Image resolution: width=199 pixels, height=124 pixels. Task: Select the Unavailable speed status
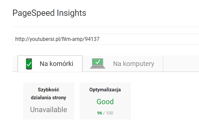point(48,109)
